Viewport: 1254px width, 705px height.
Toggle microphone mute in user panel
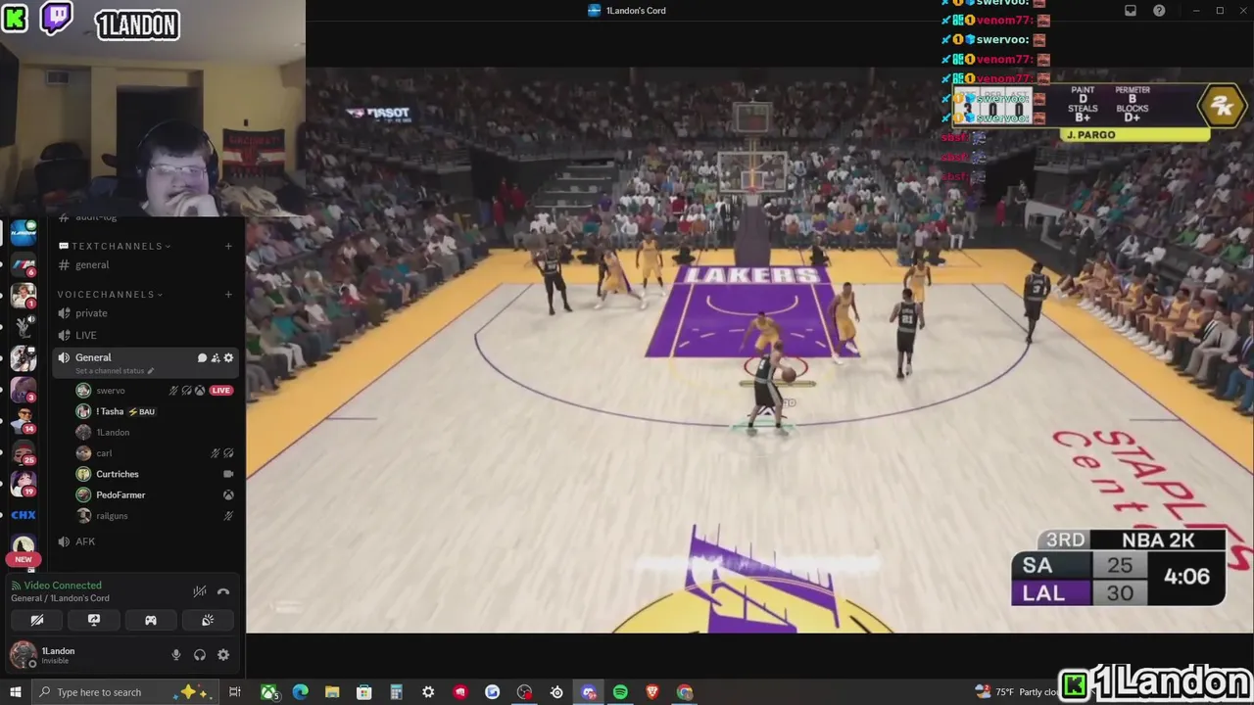coord(176,655)
